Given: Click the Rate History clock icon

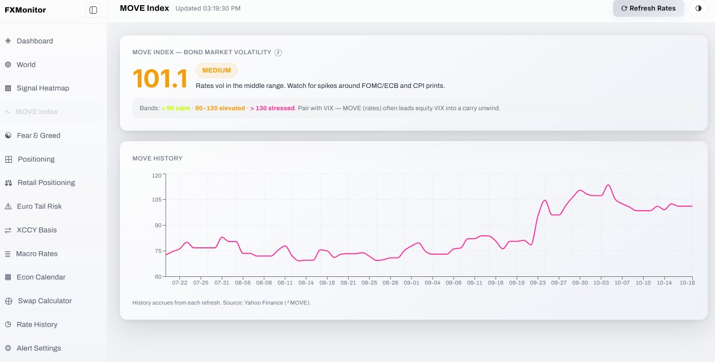Looking at the screenshot, I should 8,324.
